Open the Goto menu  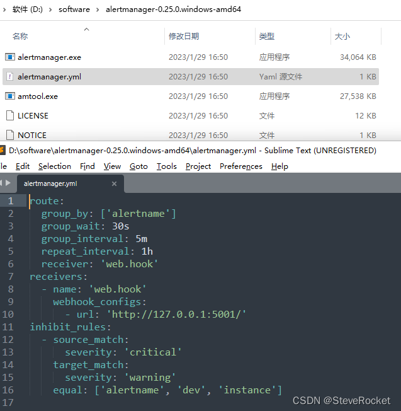tap(138, 166)
